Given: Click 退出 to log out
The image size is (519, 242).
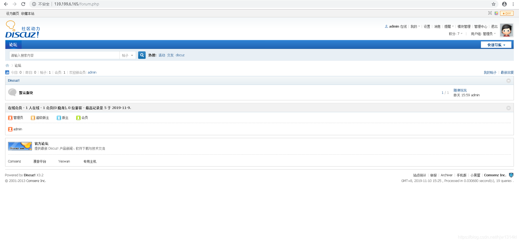Looking at the screenshot, I should pos(494,26).
